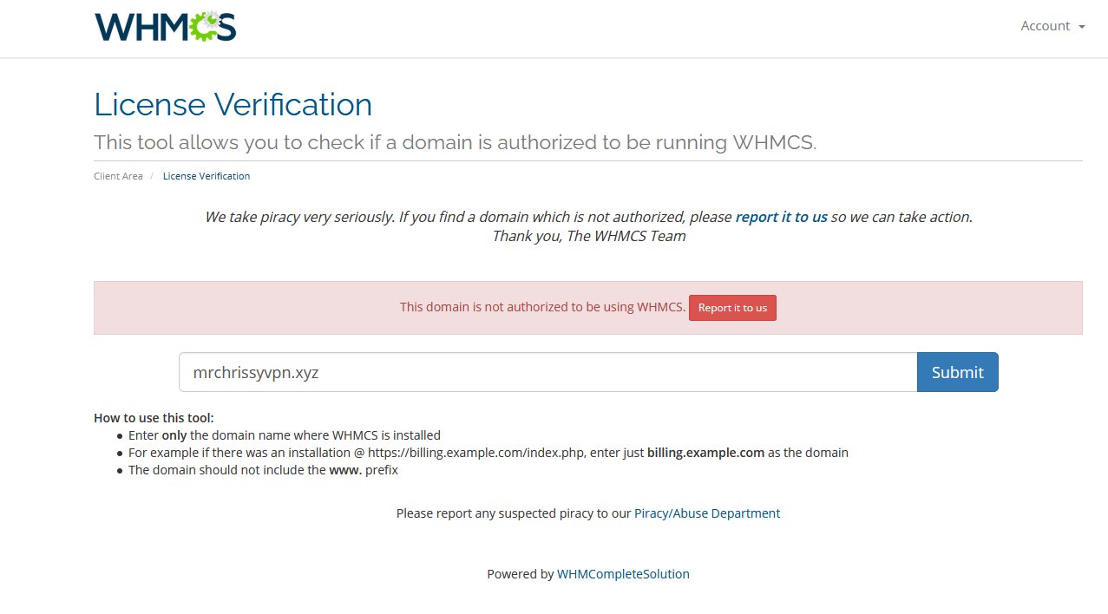The height and width of the screenshot is (614, 1108).
Task: Click the "Thank you, The WHMCS Team" line
Action: [x=588, y=236]
